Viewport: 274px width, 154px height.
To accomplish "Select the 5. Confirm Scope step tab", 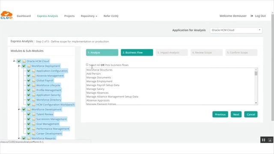I will tap(241, 53).
